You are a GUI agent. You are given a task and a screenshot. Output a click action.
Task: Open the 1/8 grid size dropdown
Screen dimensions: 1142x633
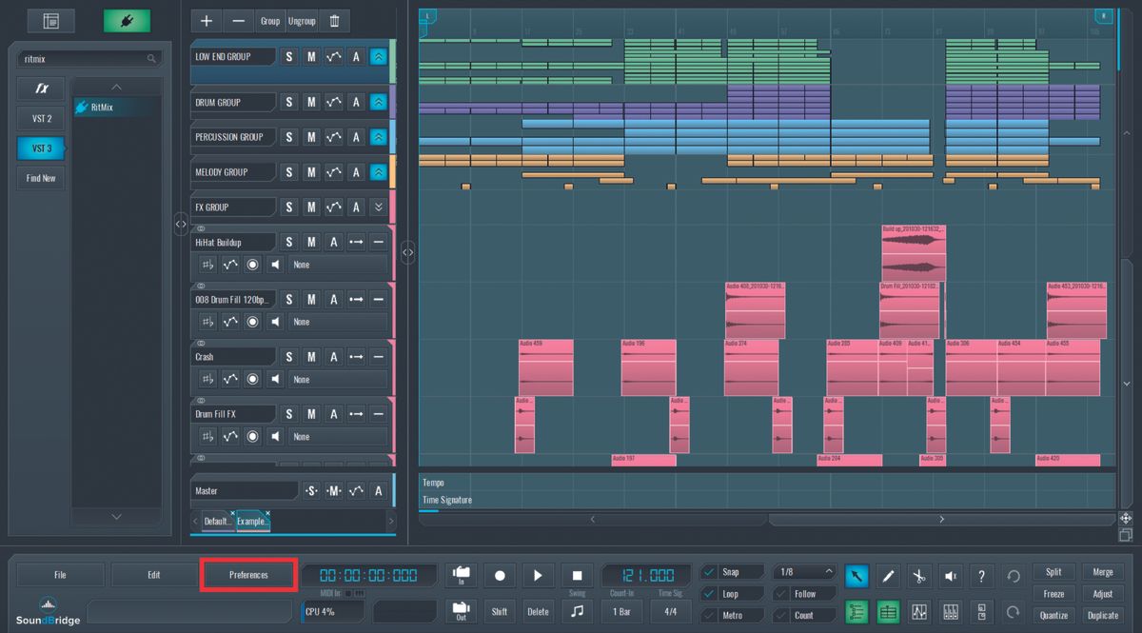click(x=804, y=571)
